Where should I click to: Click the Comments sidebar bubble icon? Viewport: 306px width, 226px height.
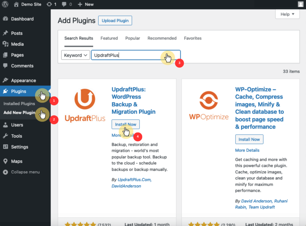(5, 66)
